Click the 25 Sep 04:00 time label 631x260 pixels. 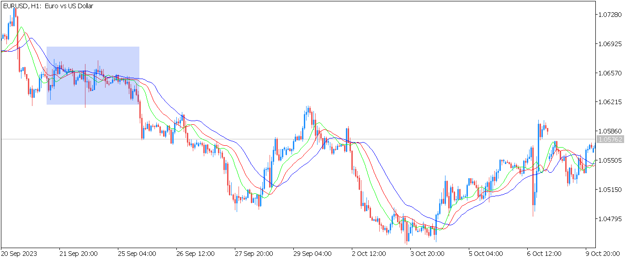(137, 254)
